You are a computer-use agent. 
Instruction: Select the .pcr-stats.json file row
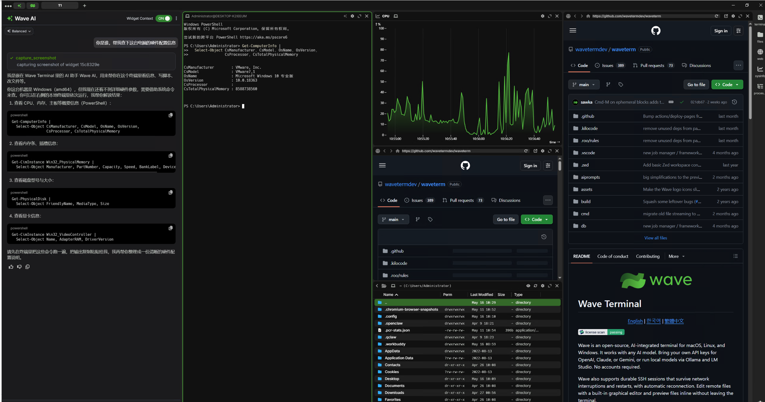pyautogui.click(x=467, y=330)
